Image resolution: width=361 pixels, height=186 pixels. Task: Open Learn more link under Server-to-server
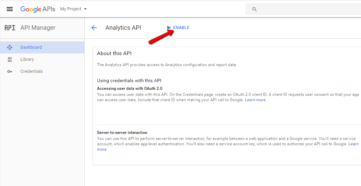tap(354, 144)
